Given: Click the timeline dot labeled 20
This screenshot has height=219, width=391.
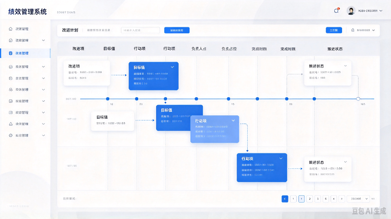Looking at the screenshot, I should tap(136, 99).
